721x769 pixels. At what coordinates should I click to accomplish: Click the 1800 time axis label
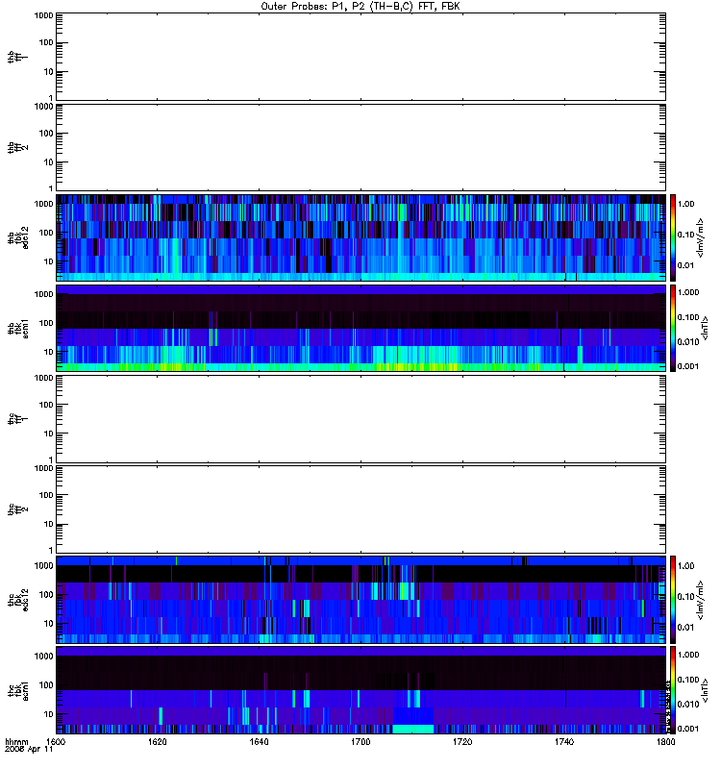coord(666,741)
